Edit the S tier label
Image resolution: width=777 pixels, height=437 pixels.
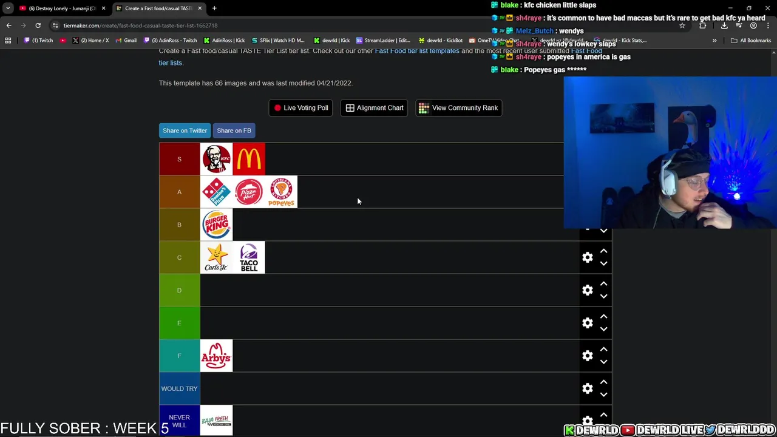click(x=179, y=159)
